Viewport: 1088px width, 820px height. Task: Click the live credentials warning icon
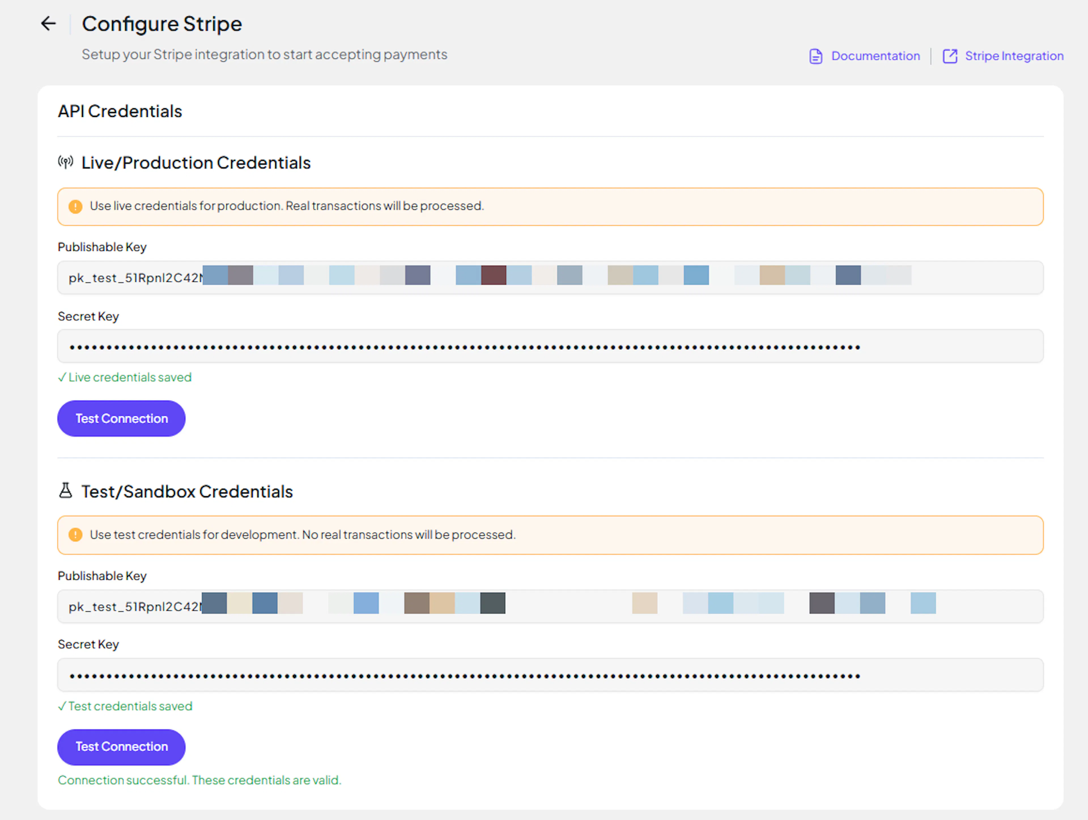[x=75, y=206]
